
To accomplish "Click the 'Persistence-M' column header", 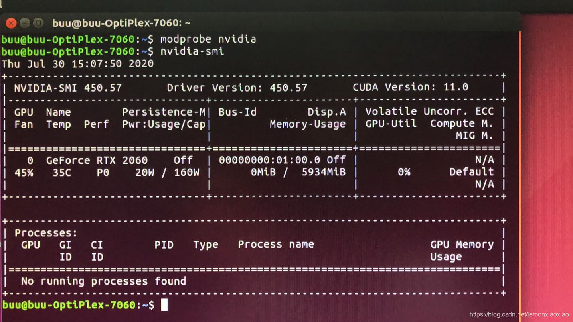I will pos(164,112).
